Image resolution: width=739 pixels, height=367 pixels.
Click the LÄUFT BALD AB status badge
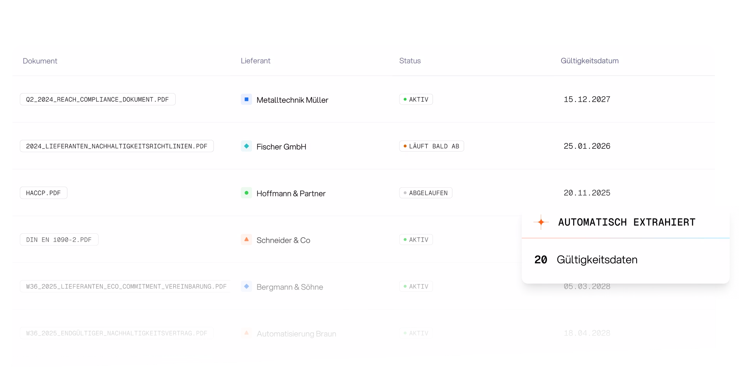(x=431, y=146)
